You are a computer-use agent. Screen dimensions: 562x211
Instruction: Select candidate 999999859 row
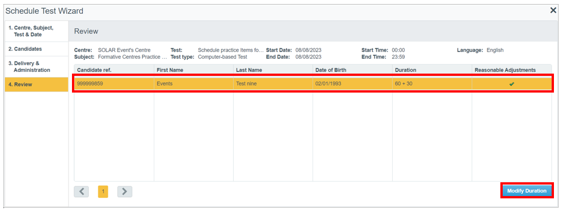(313, 84)
